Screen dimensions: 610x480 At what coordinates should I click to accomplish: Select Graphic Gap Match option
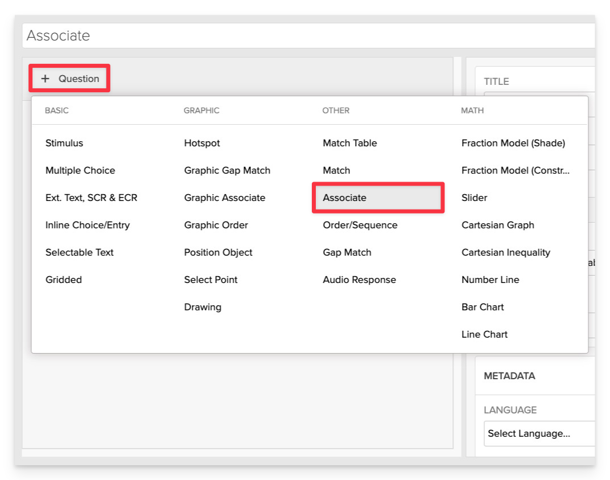[227, 170]
